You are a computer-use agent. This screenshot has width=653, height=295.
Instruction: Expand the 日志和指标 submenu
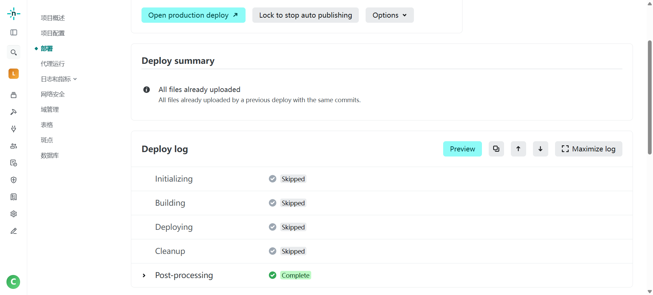click(x=59, y=79)
